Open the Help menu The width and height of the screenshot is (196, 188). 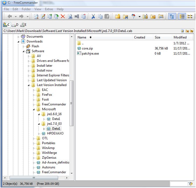[60, 9]
